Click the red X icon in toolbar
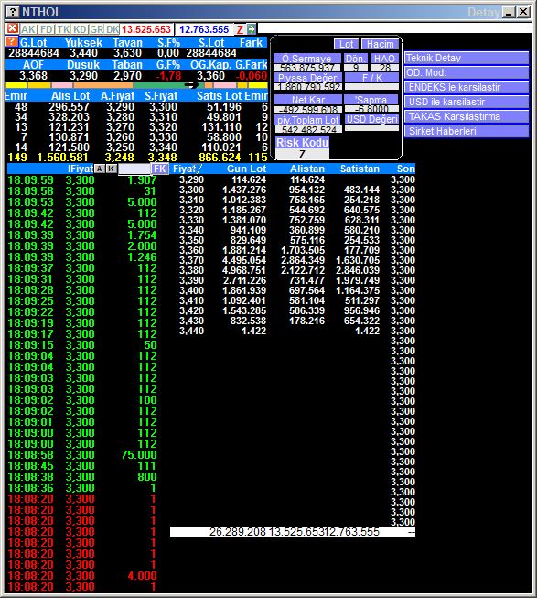Viewport: 537px width, 598px height. [x=12, y=28]
